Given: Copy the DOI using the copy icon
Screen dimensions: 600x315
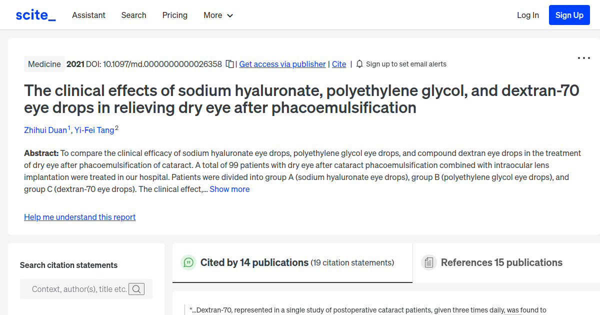Looking at the screenshot, I should point(229,64).
